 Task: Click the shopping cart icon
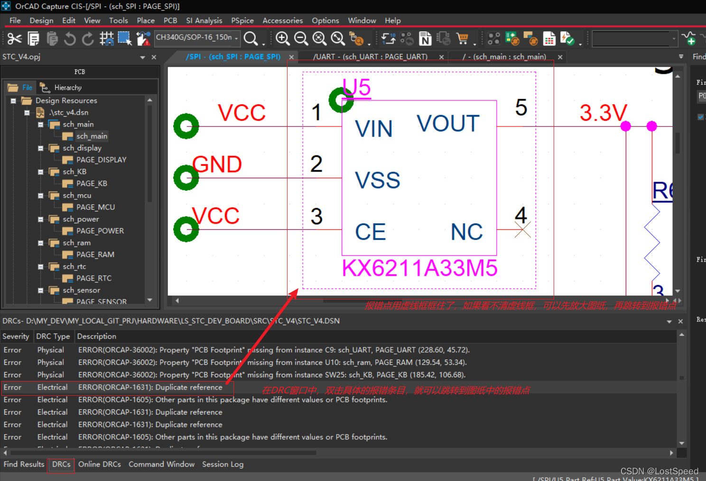[462, 38]
